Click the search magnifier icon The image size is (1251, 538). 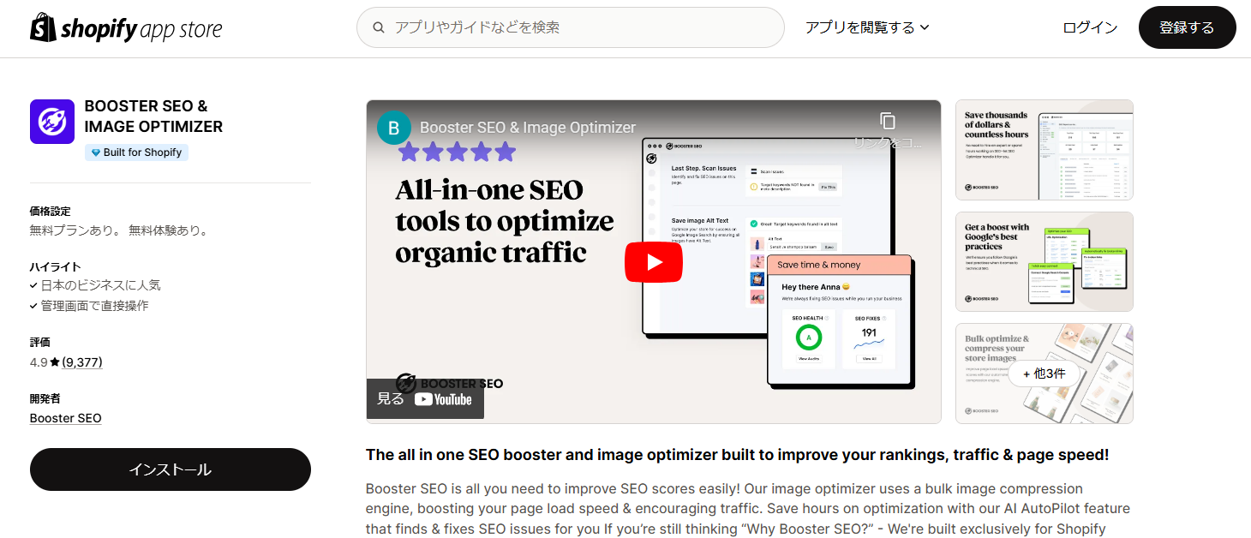(379, 27)
